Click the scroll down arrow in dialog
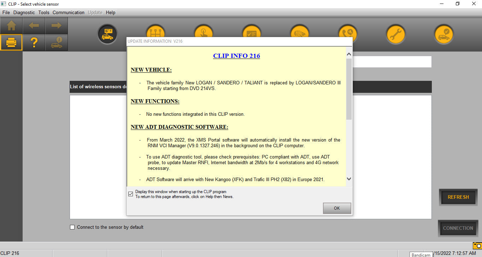 (349, 179)
